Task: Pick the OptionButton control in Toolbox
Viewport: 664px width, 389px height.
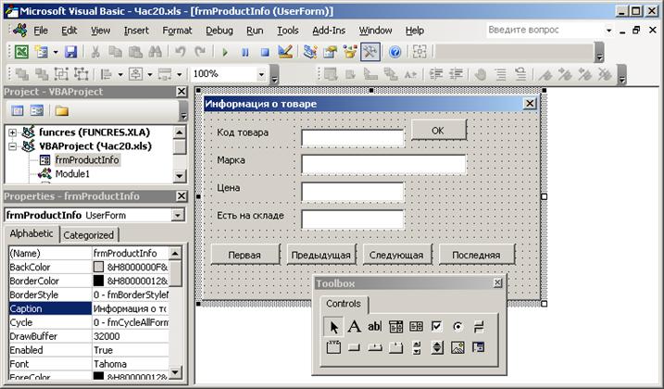Action: pyautogui.click(x=457, y=327)
